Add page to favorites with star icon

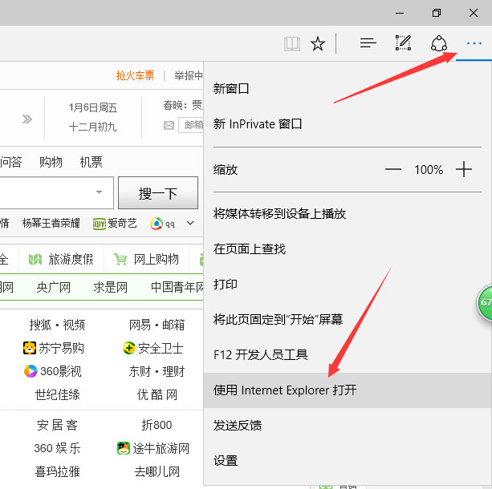[x=318, y=43]
